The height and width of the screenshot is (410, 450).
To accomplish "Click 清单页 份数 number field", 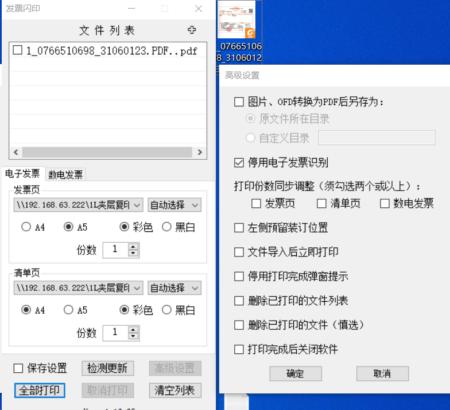I will click(x=116, y=333).
